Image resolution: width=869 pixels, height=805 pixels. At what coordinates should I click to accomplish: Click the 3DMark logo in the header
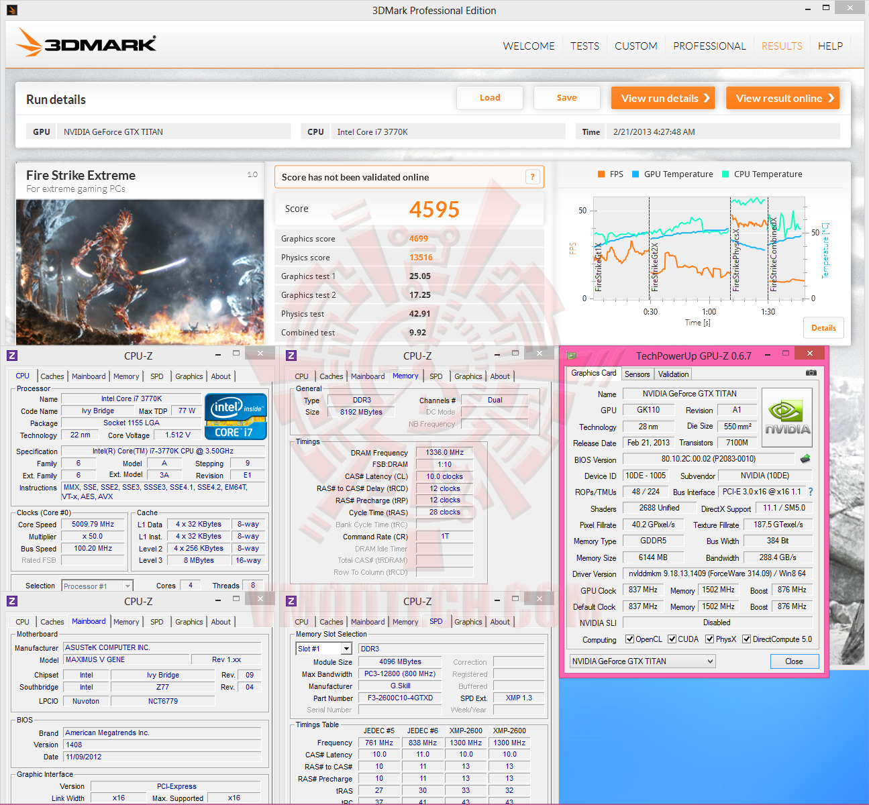tap(86, 43)
